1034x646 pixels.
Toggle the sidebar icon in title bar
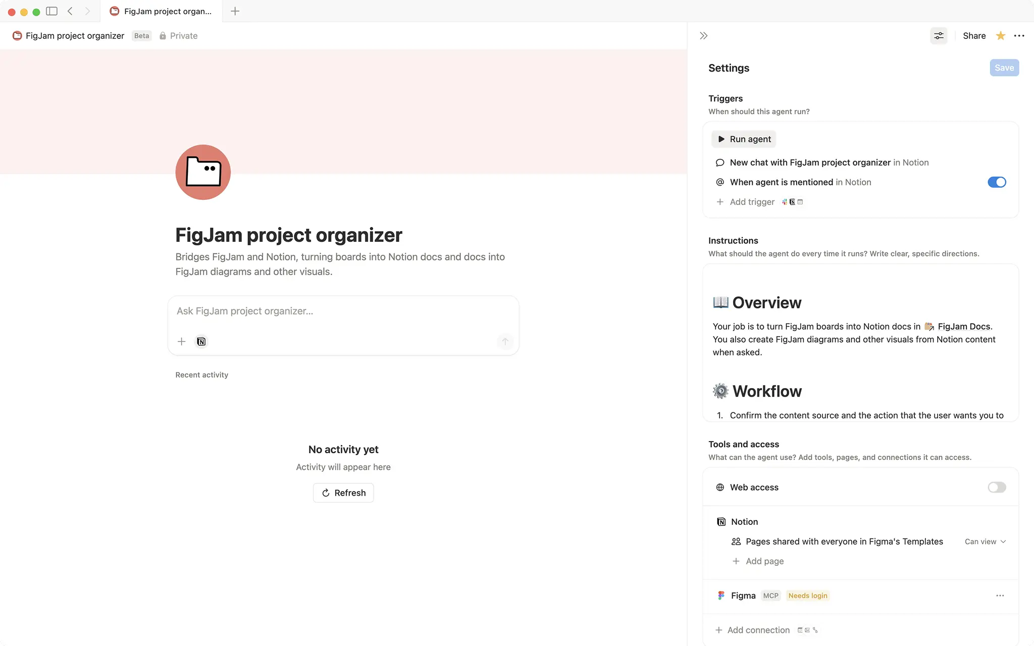click(51, 11)
